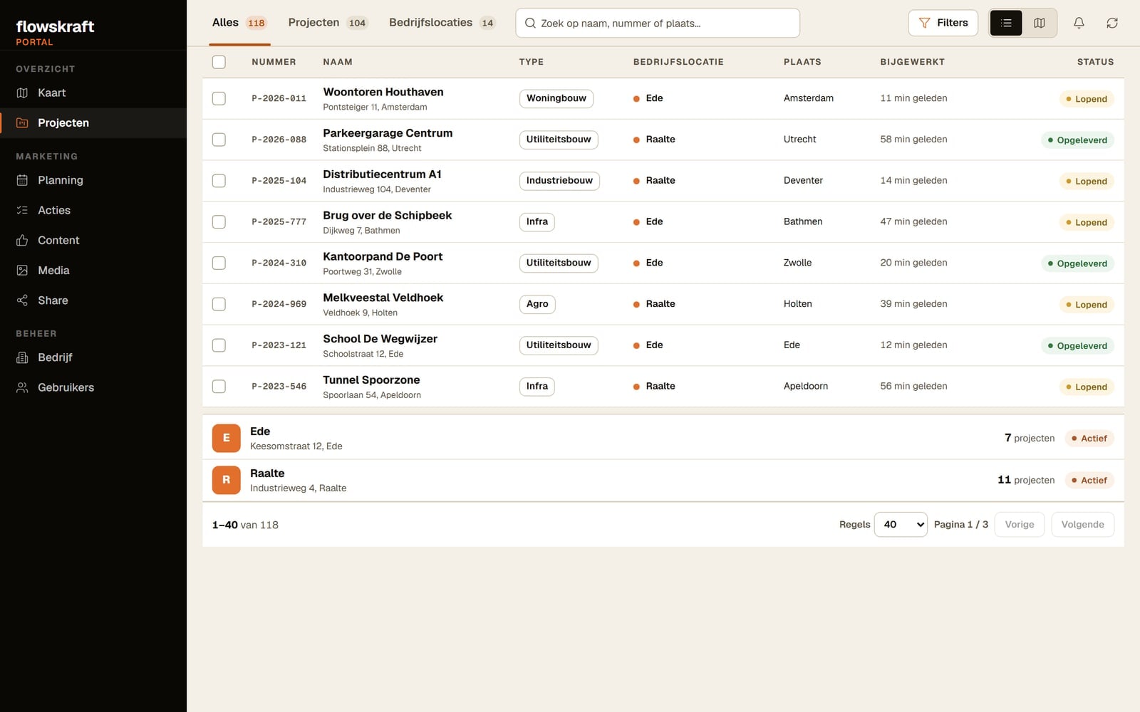Click the Share icon in sidebar
The height and width of the screenshot is (712, 1140).
click(x=22, y=300)
